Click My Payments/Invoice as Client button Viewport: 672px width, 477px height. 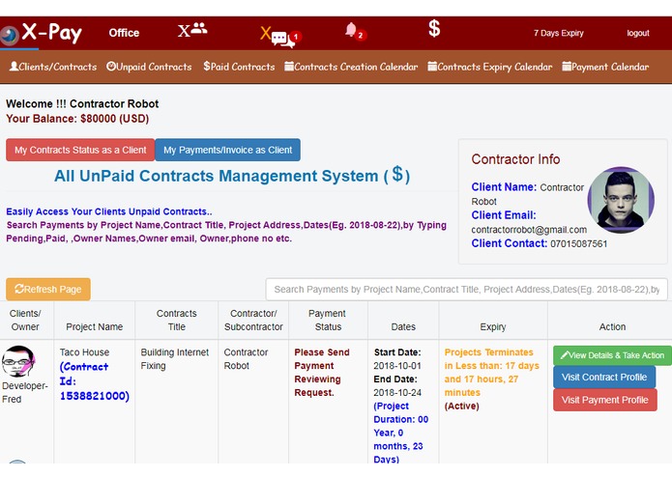[227, 151]
